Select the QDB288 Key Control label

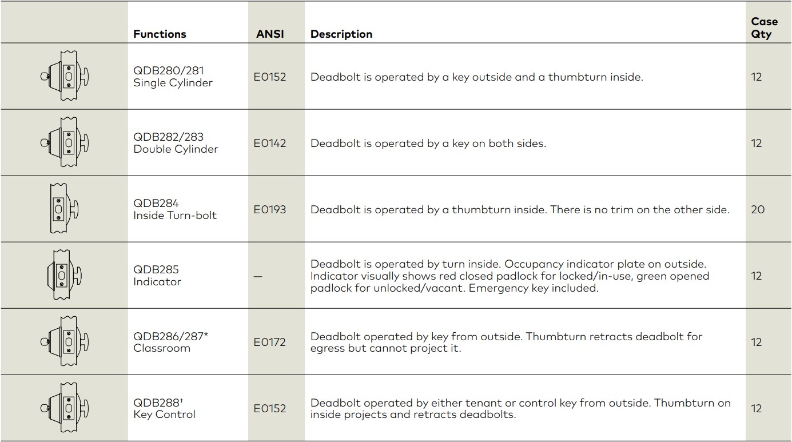point(164,408)
